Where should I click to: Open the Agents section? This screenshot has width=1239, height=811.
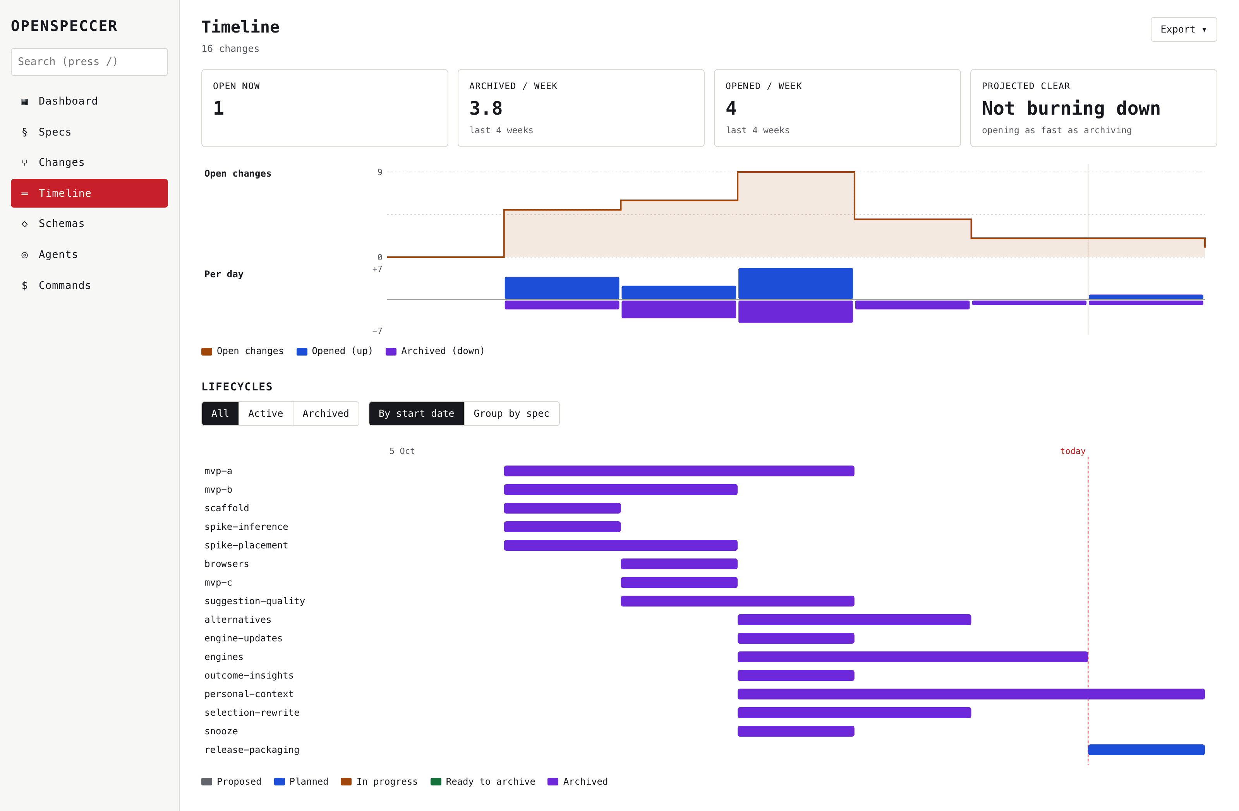[89, 255]
